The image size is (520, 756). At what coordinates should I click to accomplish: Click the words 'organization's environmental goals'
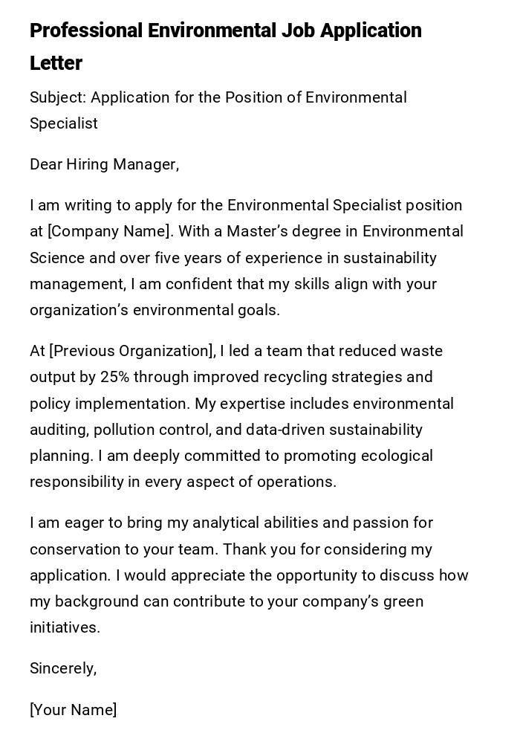[x=155, y=310]
